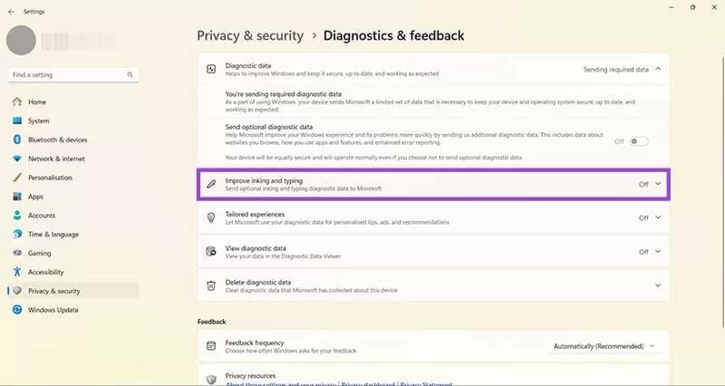Expand the View diagnostic data section
The height and width of the screenshot is (386, 725).
click(x=658, y=251)
